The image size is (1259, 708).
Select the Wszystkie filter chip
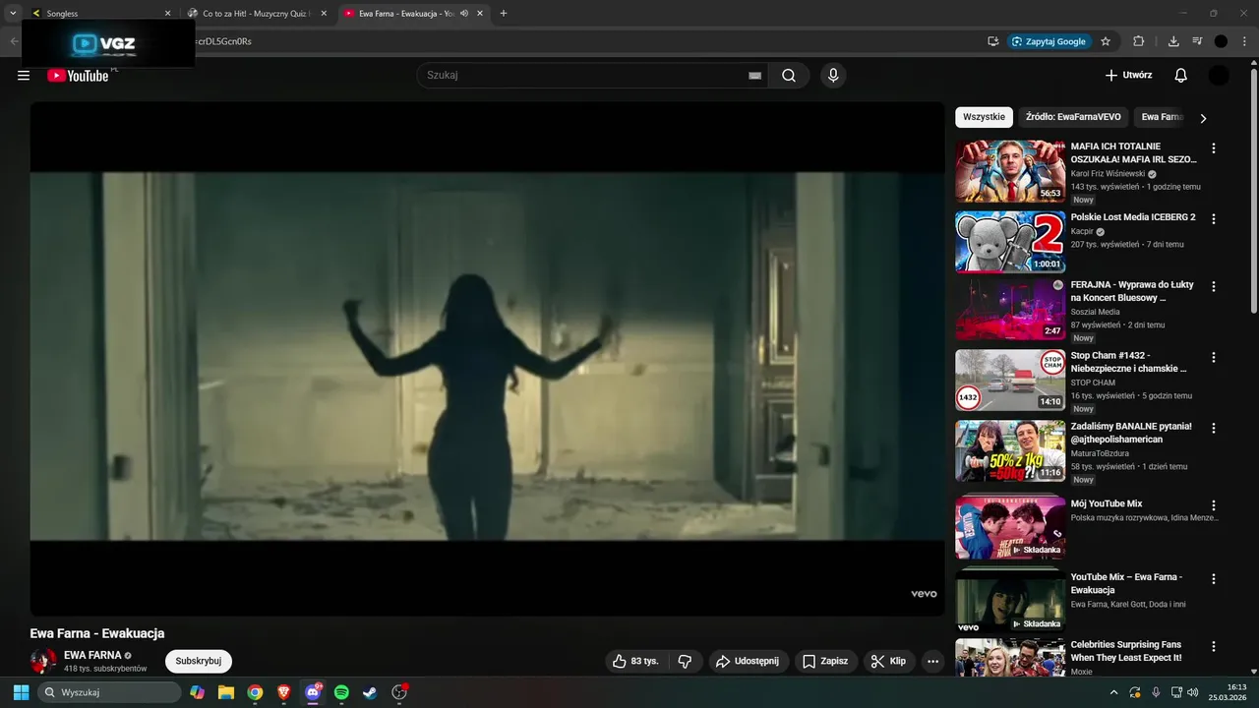tap(984, 117)
